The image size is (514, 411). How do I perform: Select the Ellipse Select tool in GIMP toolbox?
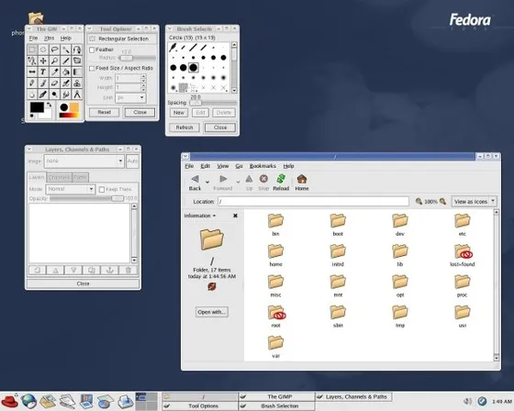coord(43,50)
